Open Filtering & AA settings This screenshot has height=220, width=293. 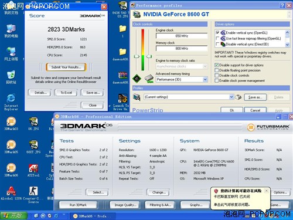tap(160, 205)
